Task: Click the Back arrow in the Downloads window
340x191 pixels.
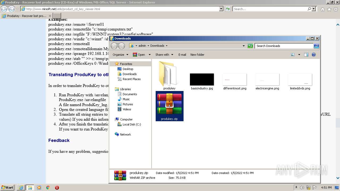Action: pyautogui.click(x=114, y=46)
